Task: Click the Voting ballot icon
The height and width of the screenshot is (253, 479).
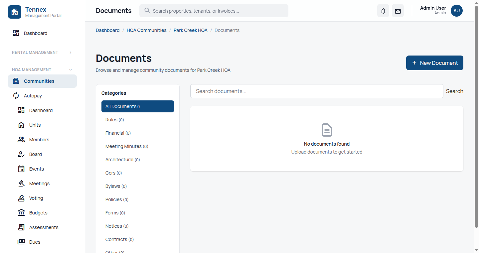Action: (x=21, y=198)
